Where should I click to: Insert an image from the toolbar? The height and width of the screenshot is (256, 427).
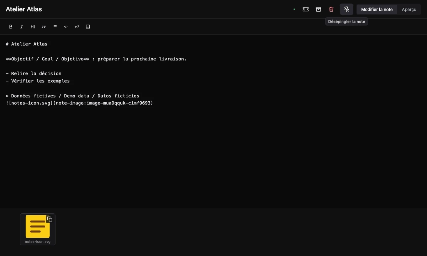click(88, 27)
